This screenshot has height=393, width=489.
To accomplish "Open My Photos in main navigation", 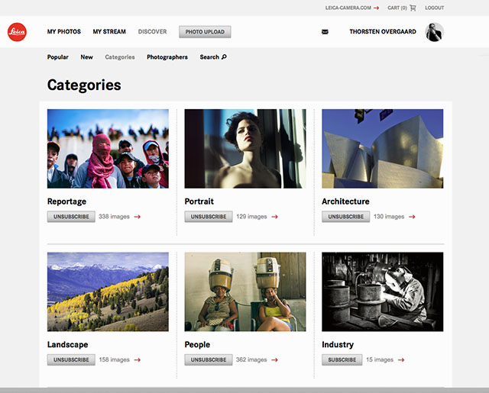I will pos(64,31).
